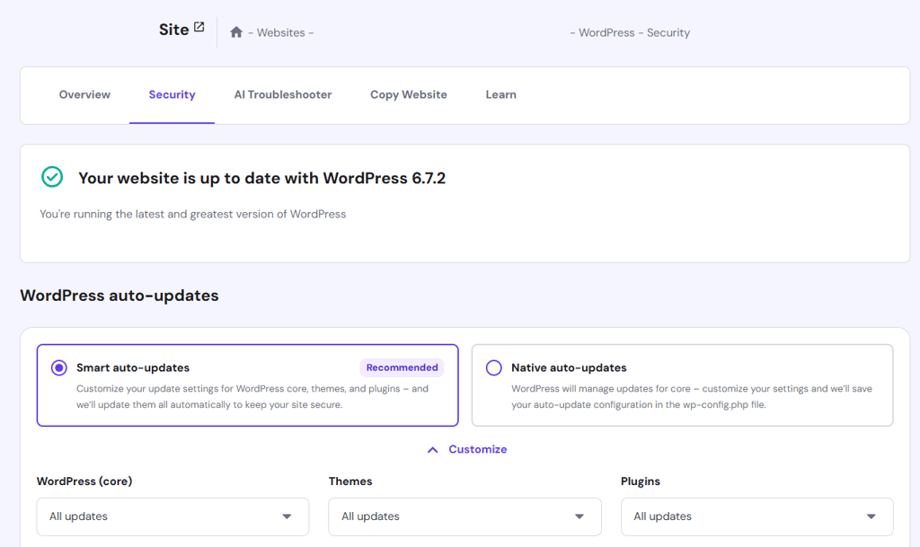
Task: Click Security breadcrumb item
Action: click(x=668, y=33)
